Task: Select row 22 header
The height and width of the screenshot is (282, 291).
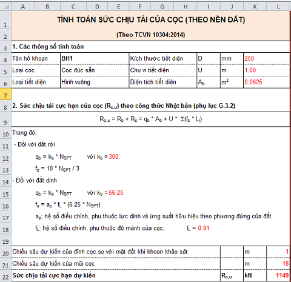Action: point(5,275)
